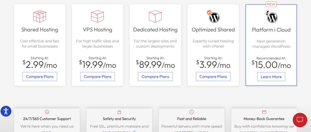Click the clock Fast and Reliable icon
Screen dimensions: 311x132
click(192, 112)
